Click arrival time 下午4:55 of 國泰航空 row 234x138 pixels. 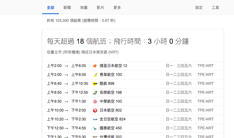point(78,128)
